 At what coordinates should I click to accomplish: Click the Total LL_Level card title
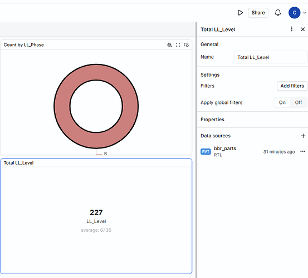coord(19,163)
